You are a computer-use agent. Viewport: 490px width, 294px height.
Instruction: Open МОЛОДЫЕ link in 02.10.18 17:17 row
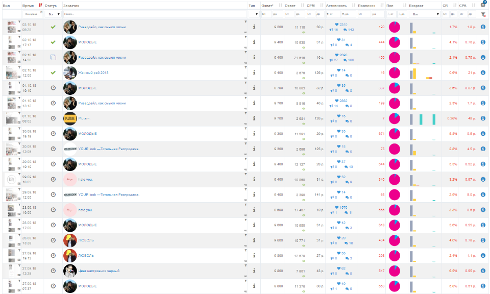click(87, 42)
